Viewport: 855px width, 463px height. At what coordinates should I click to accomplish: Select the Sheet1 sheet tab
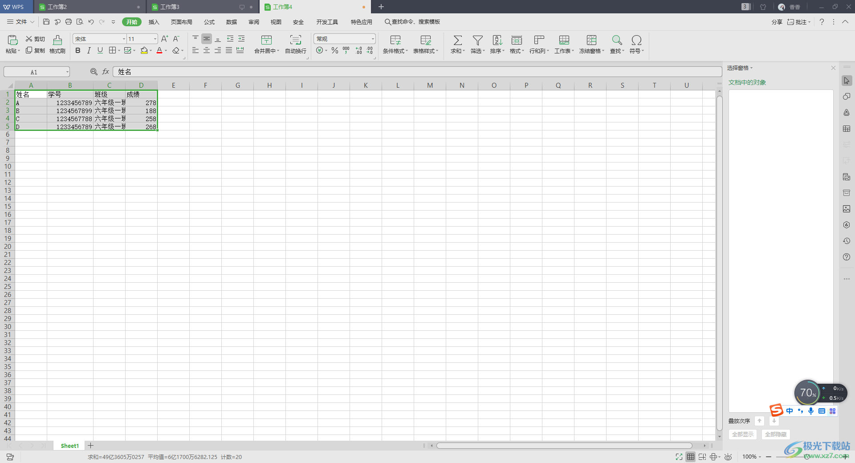(x=70, y=446)
